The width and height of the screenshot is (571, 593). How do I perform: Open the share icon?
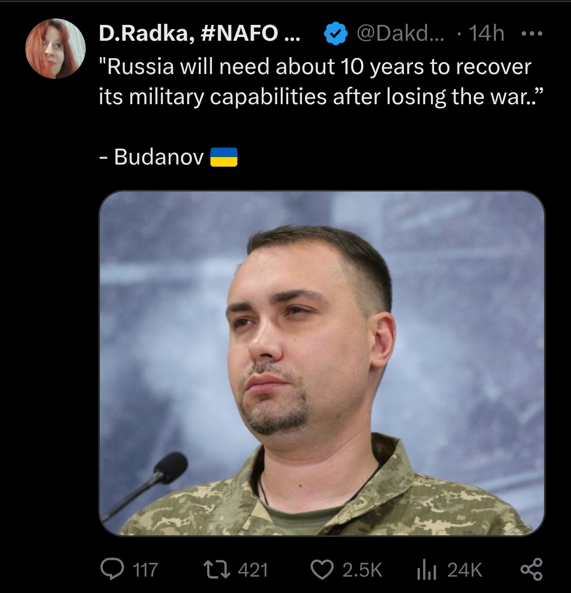click(x=532, y=570)
